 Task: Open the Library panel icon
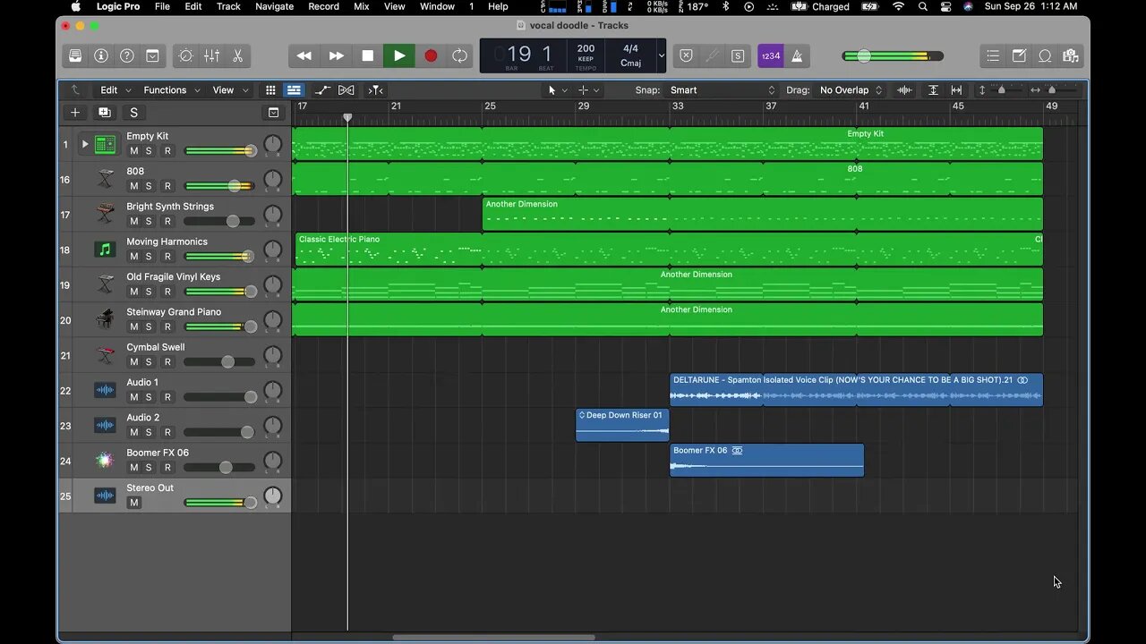tap(75, 55)
